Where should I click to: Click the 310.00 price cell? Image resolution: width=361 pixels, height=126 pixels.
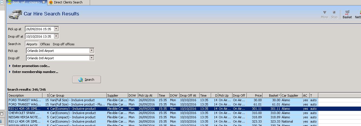tap(254, 113)
